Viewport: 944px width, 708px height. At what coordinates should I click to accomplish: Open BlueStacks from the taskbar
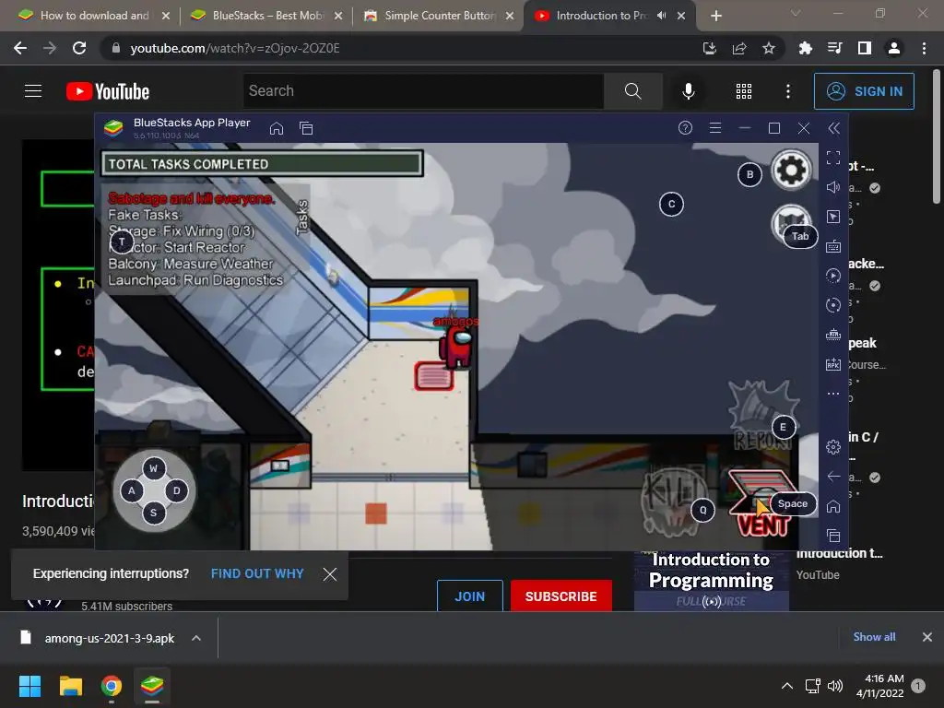[152, 686]
